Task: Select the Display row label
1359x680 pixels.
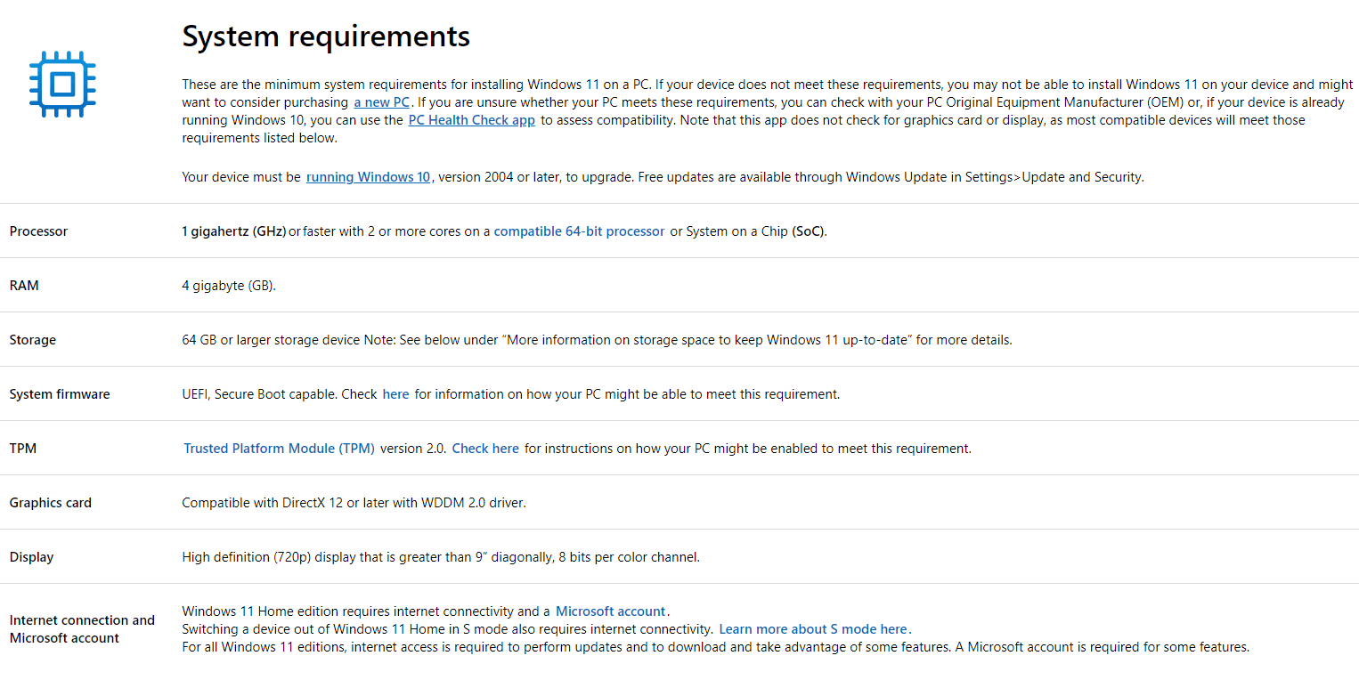Action: pyautogui.click(x=31, y=557)
